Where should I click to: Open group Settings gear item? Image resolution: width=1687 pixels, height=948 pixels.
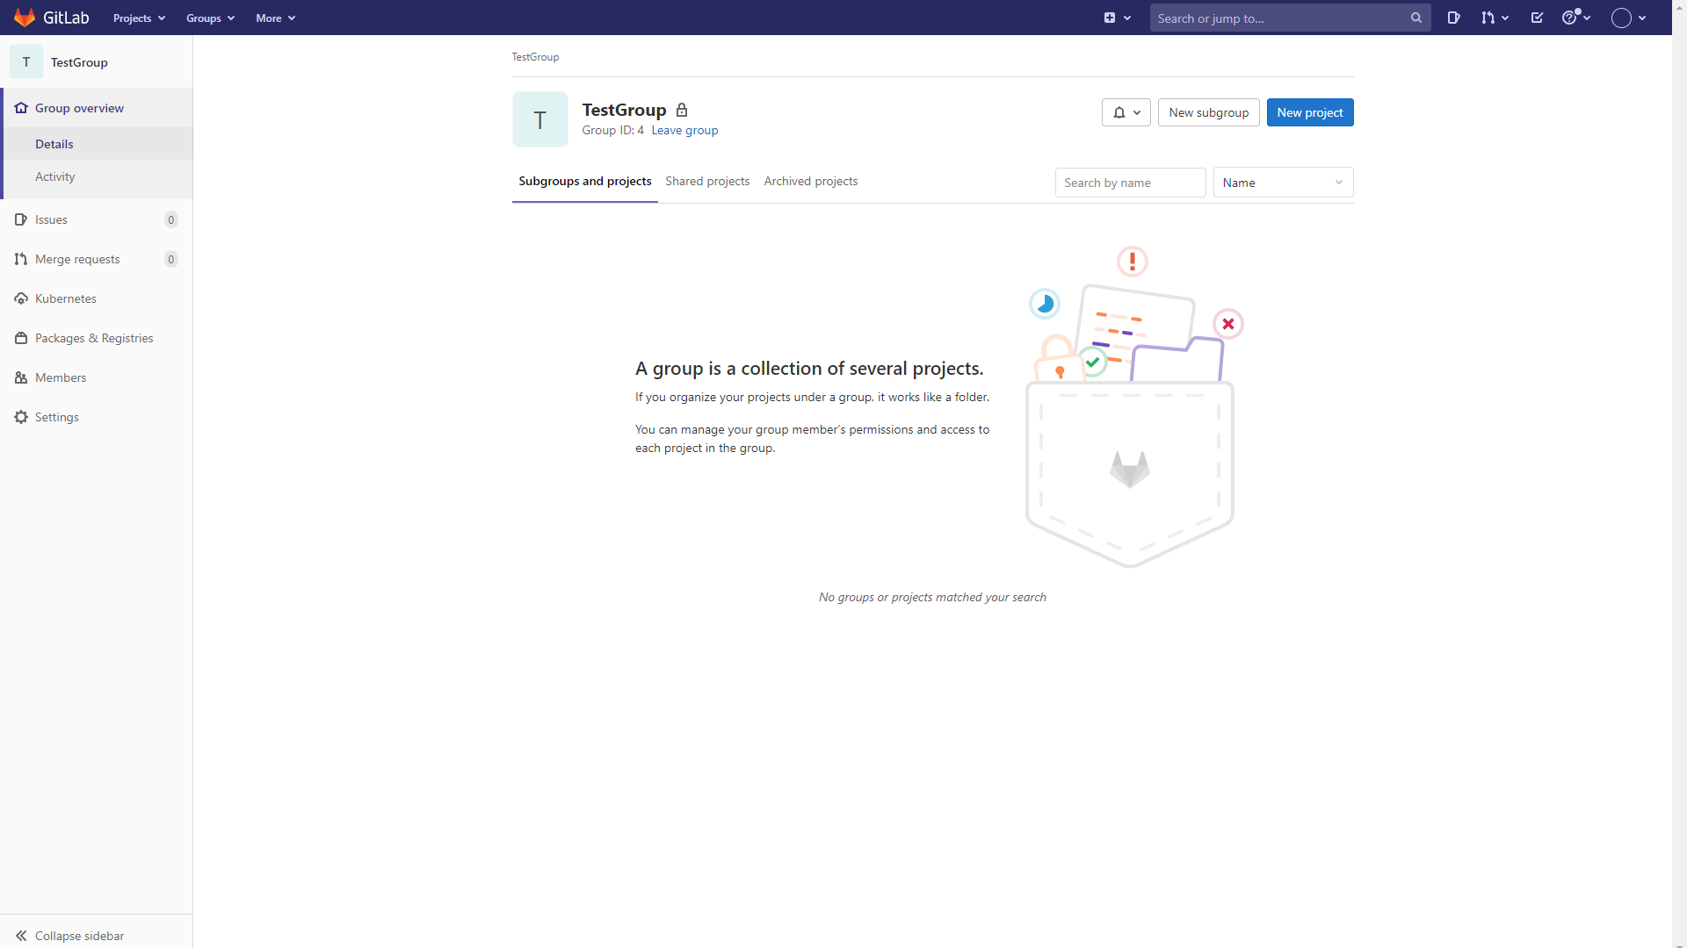click(56, 417)
